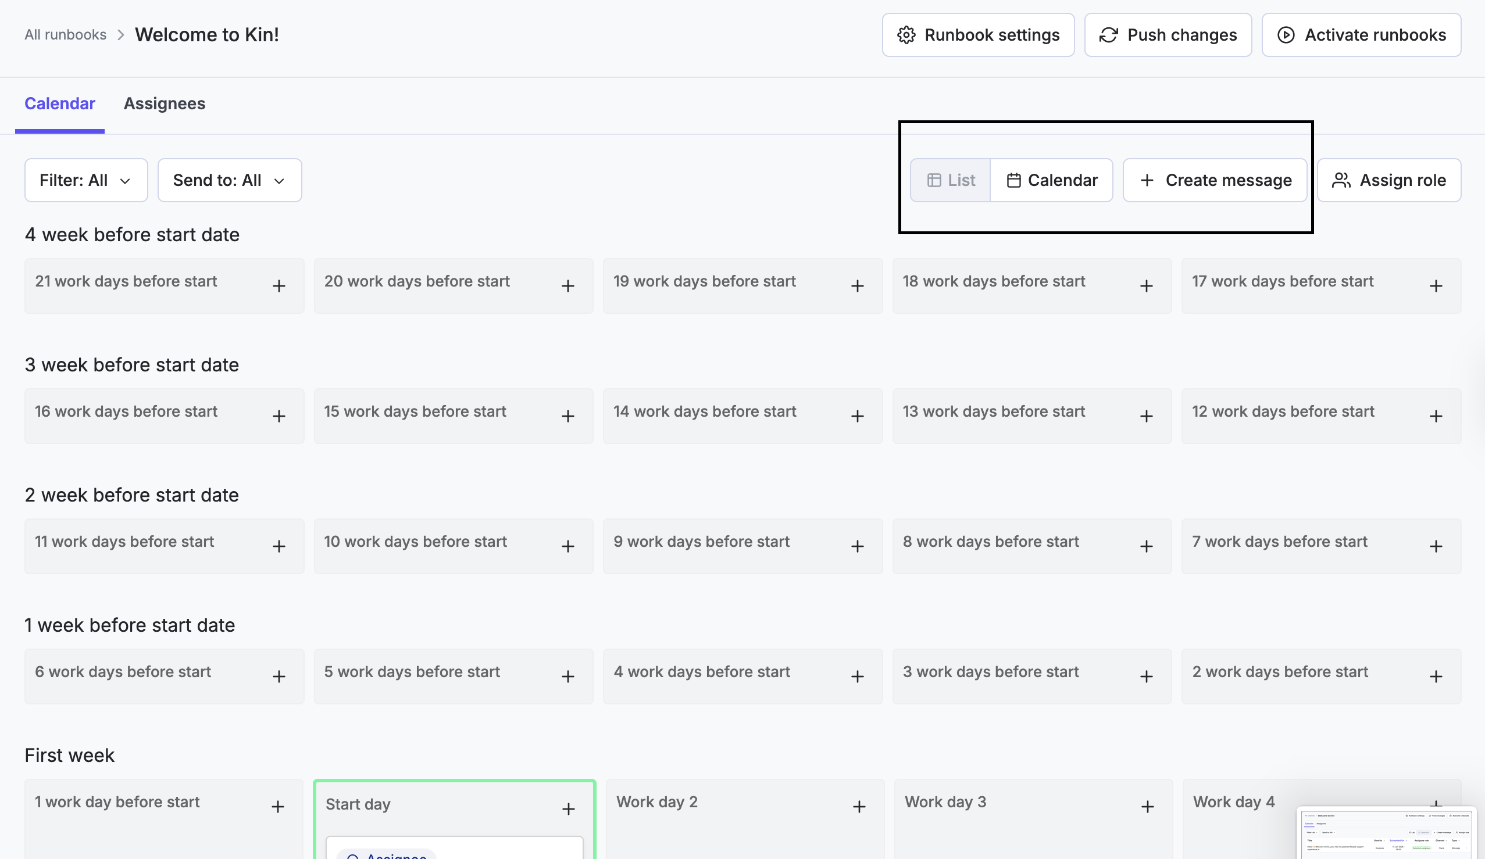Viewport: 1485px width, 859px height.
Task: Open Runbook settings
Action: (977, 35)
